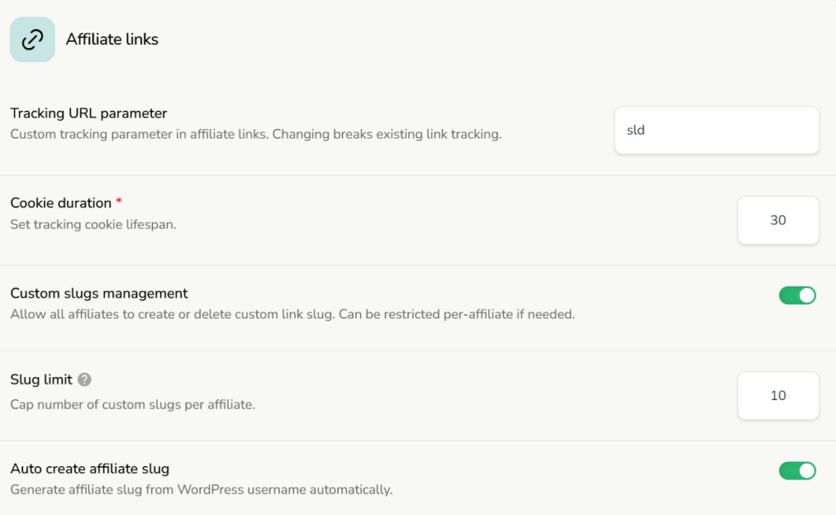Screen dimensions: 836x515
Task: Select the Tracking URL parameter input containing sld
Action: pyautogui.click(x=716, y=130)
